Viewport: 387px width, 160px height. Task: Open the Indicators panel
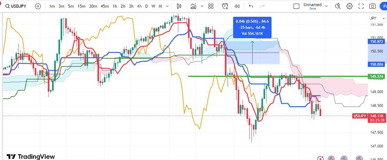tap(193, 6)
